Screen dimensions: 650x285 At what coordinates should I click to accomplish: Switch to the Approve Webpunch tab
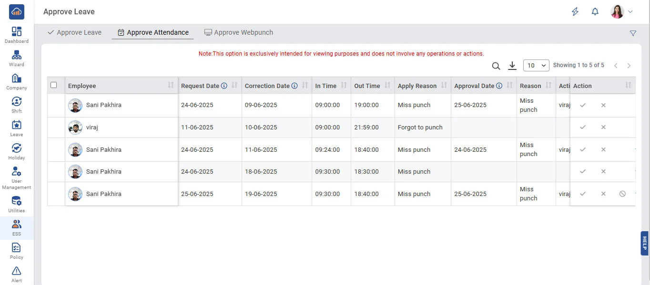[x=239, y=32]
